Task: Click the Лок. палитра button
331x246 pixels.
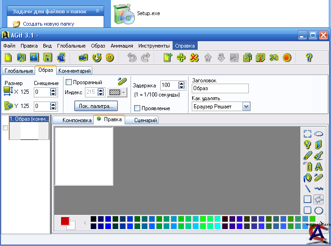Action: (x=96, y=106)
